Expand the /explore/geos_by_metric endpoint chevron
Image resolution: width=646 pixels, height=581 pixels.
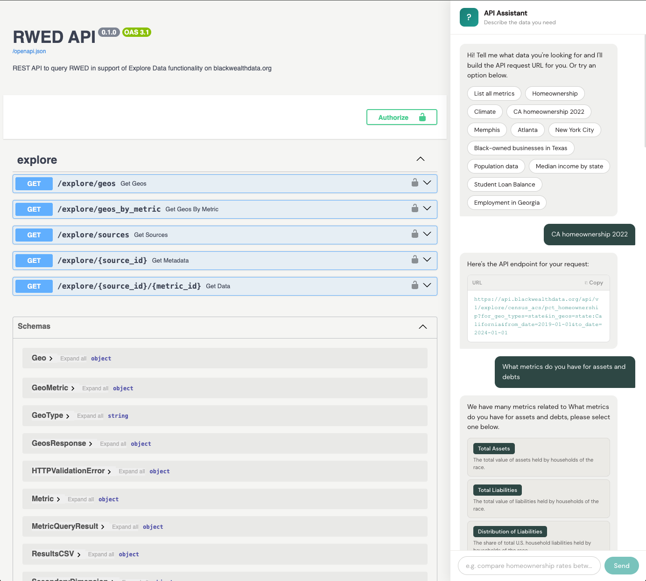[427, 208]
